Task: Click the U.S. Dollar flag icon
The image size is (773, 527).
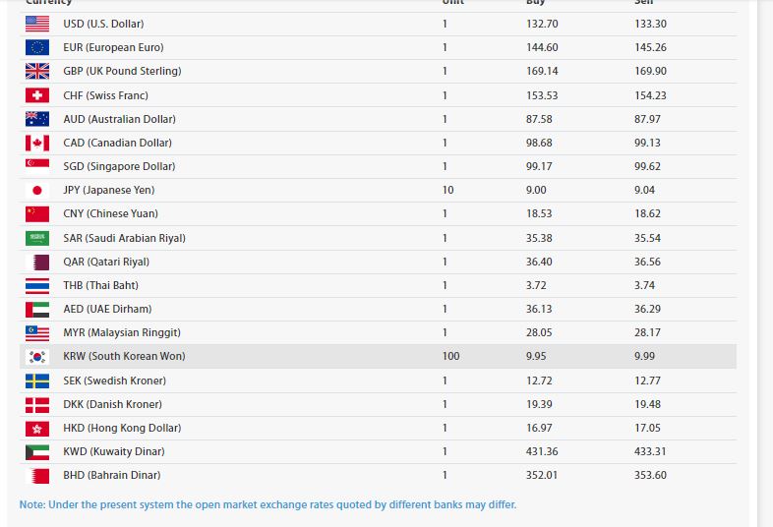Action: tap(37, 24)
